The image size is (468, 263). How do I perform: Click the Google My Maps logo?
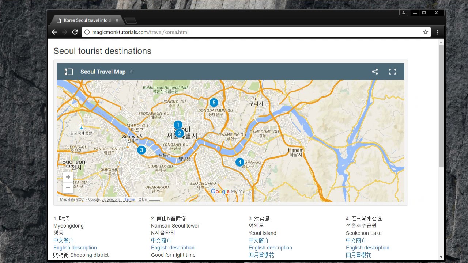(x=231, y=191)
